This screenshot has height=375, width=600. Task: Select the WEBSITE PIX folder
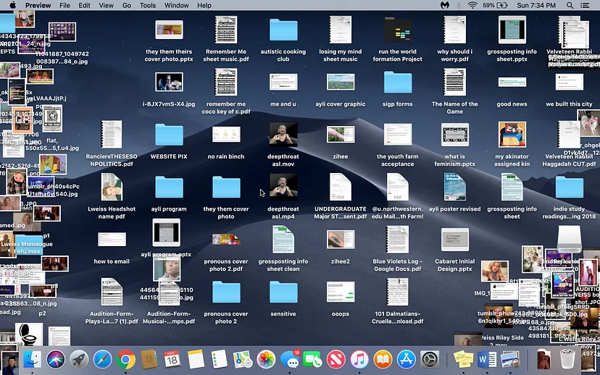click(x=169, y=135)
